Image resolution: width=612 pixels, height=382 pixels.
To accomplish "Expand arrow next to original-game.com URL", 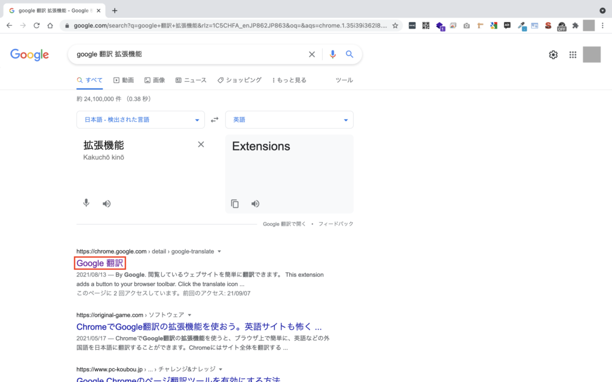I will pos(189,315).
